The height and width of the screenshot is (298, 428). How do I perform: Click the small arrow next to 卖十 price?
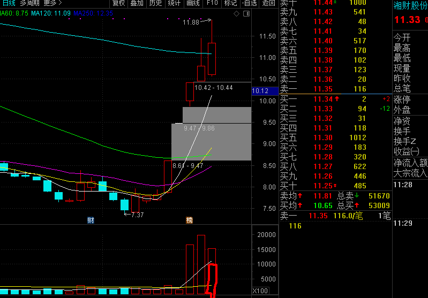click(335, 2)
